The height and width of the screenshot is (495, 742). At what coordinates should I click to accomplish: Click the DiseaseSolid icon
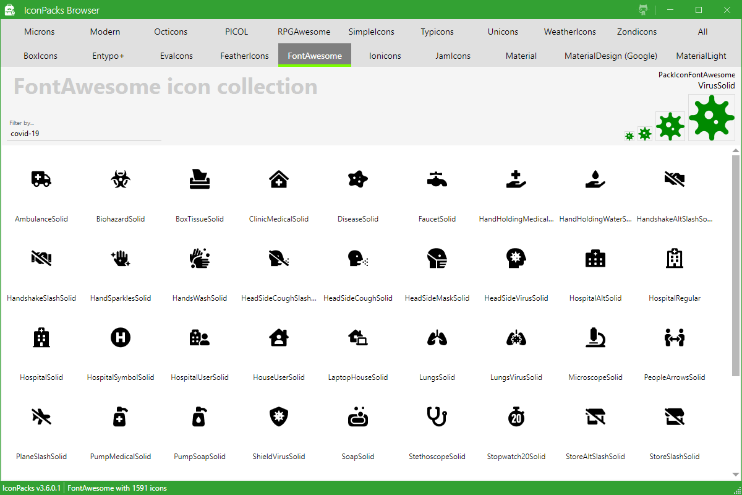tap(358, 179)
